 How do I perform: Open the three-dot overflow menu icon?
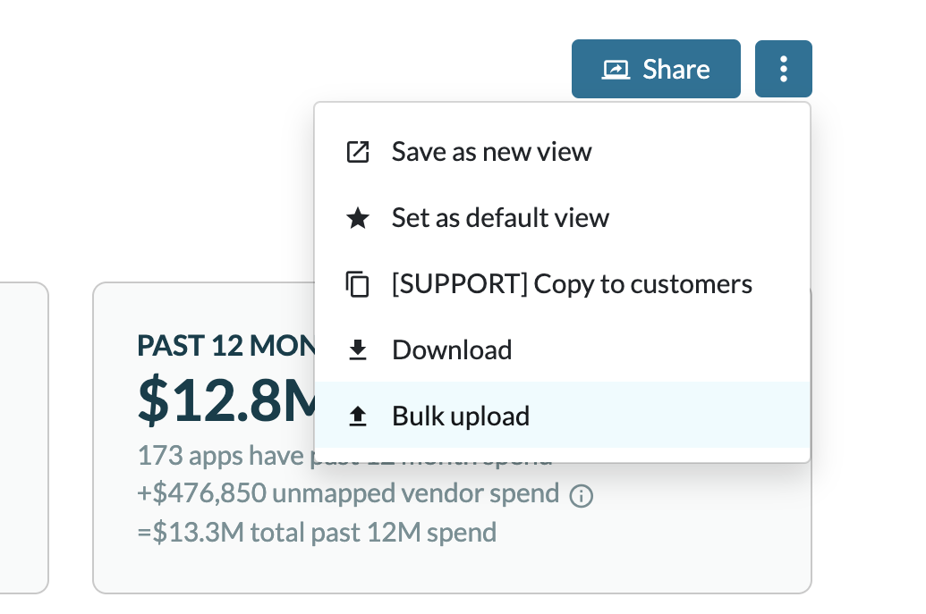click(784, 68)
